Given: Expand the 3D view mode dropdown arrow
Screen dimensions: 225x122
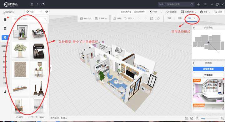Looking at the screenshot, I should tap(194, 18).
